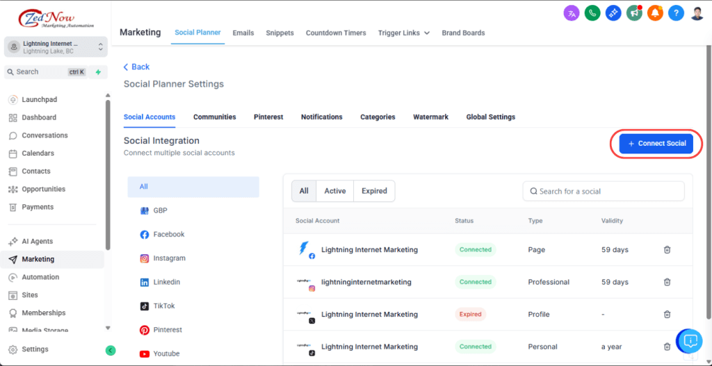The height and width of the screenshot is (366, 712).
Task: Open the language translate icon
Action: 572,13
